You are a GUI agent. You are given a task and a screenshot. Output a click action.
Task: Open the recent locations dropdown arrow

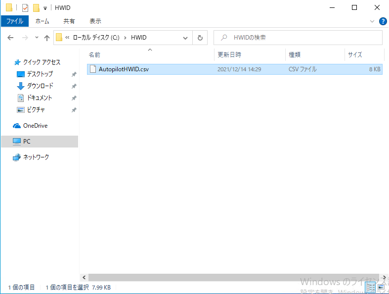[x=37, y=38]
